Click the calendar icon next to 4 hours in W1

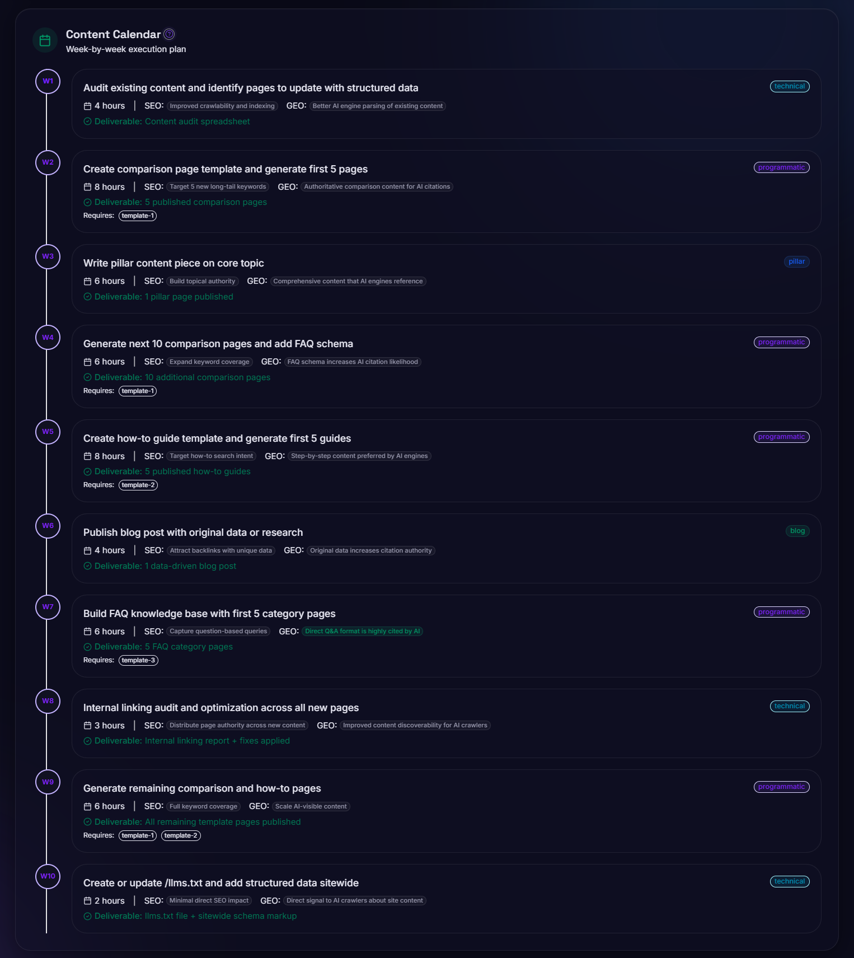point(88,106)
